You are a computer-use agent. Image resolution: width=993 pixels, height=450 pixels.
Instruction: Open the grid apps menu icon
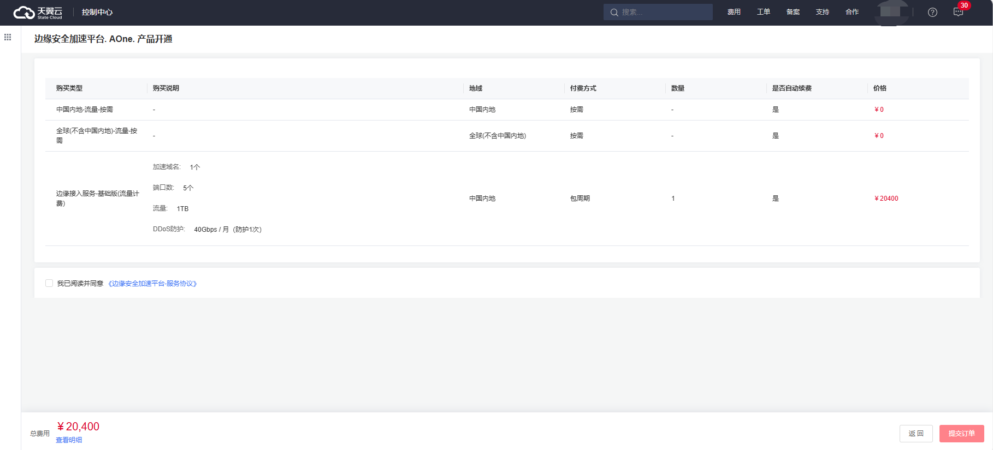point(8,37)
